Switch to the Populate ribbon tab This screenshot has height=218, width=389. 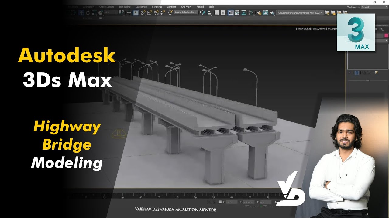[x=88, y=18]
